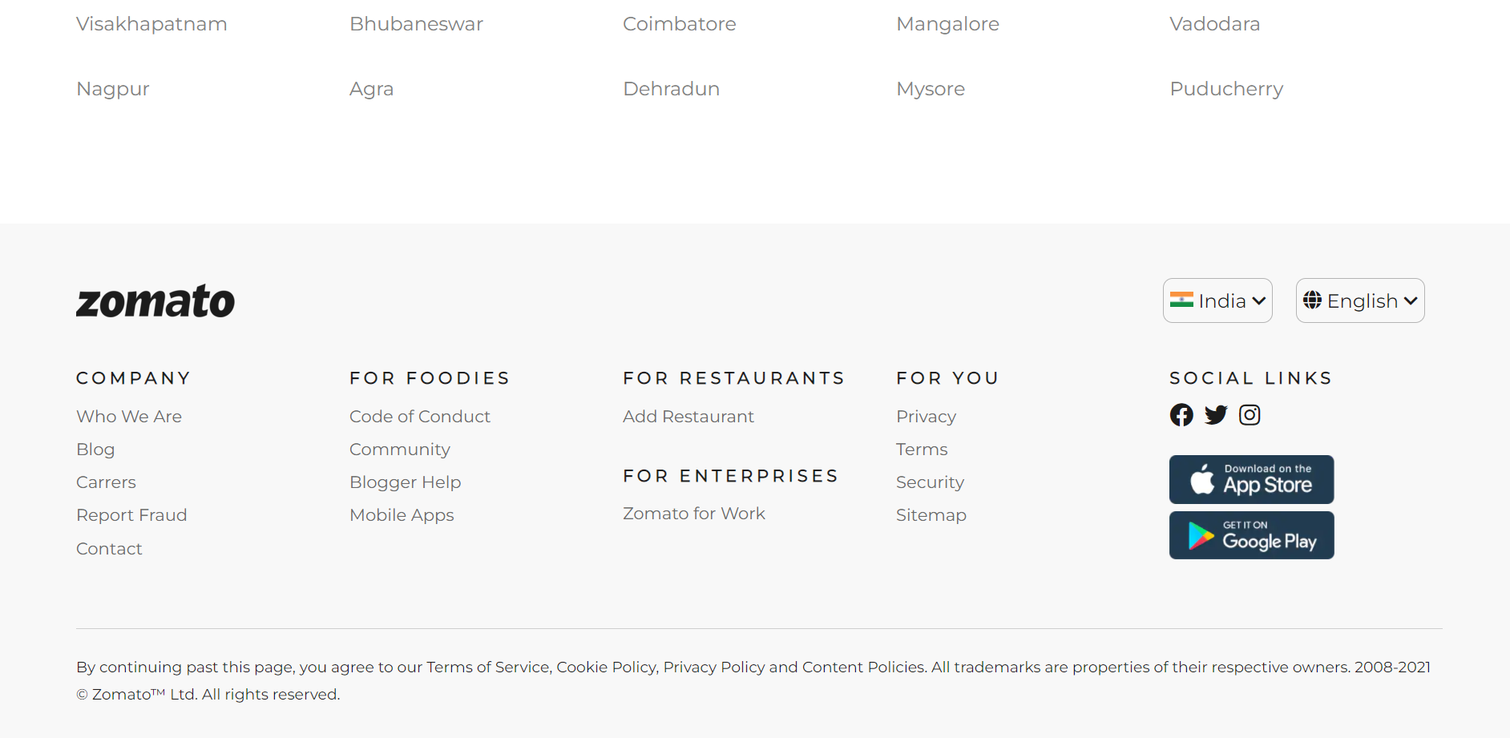Open Zomato for Work
Viewport: 1510px width, 738px height.
694,513
